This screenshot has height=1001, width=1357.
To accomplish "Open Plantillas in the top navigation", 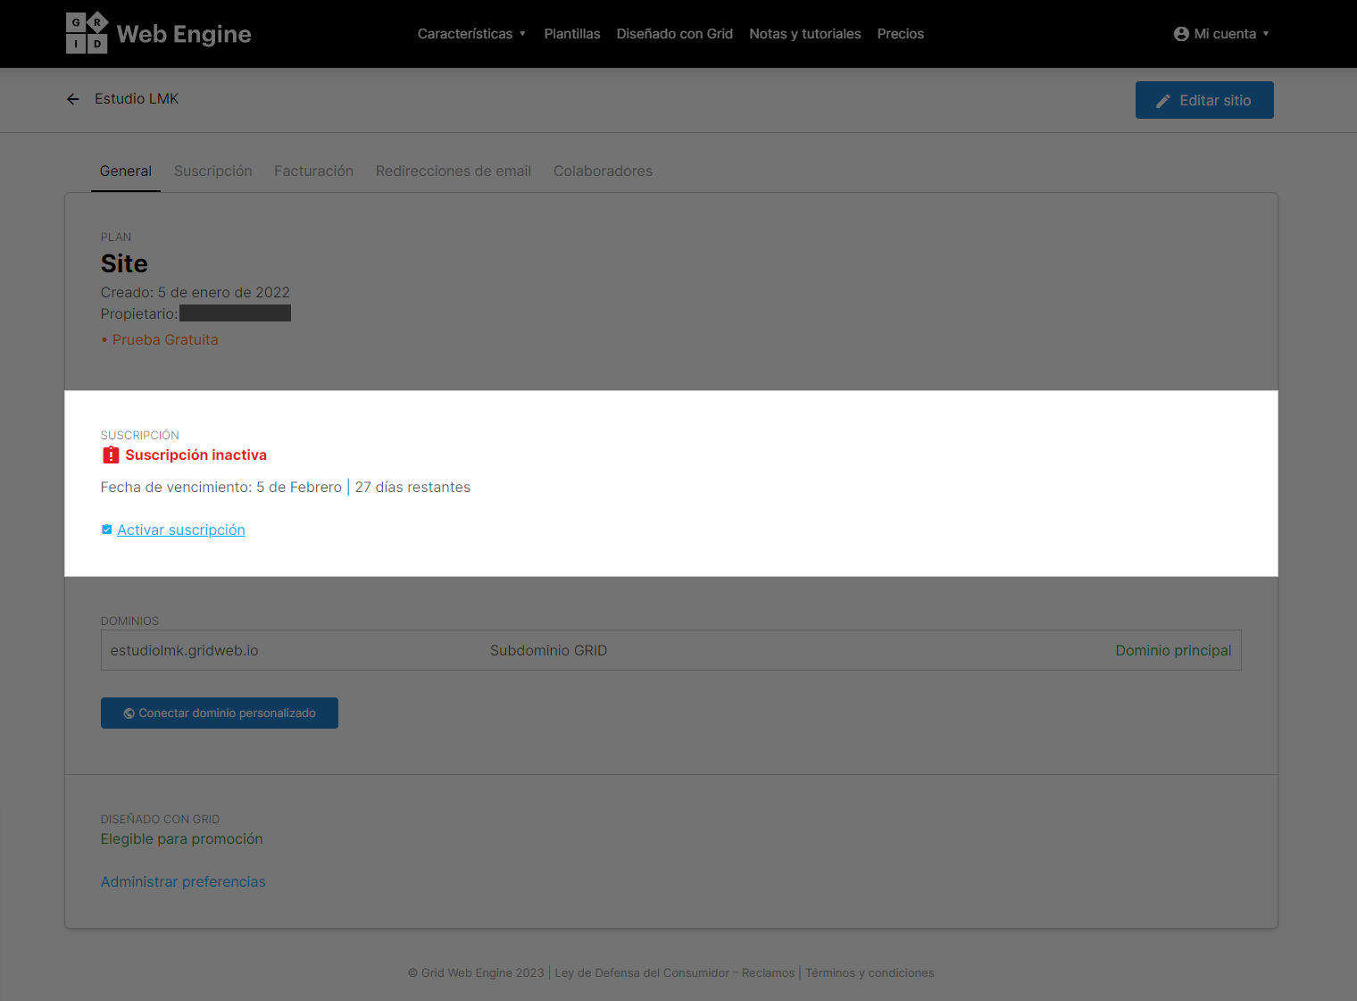I will [572, 34].
